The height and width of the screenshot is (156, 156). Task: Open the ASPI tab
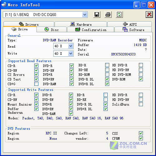click(x=130, y=24)
